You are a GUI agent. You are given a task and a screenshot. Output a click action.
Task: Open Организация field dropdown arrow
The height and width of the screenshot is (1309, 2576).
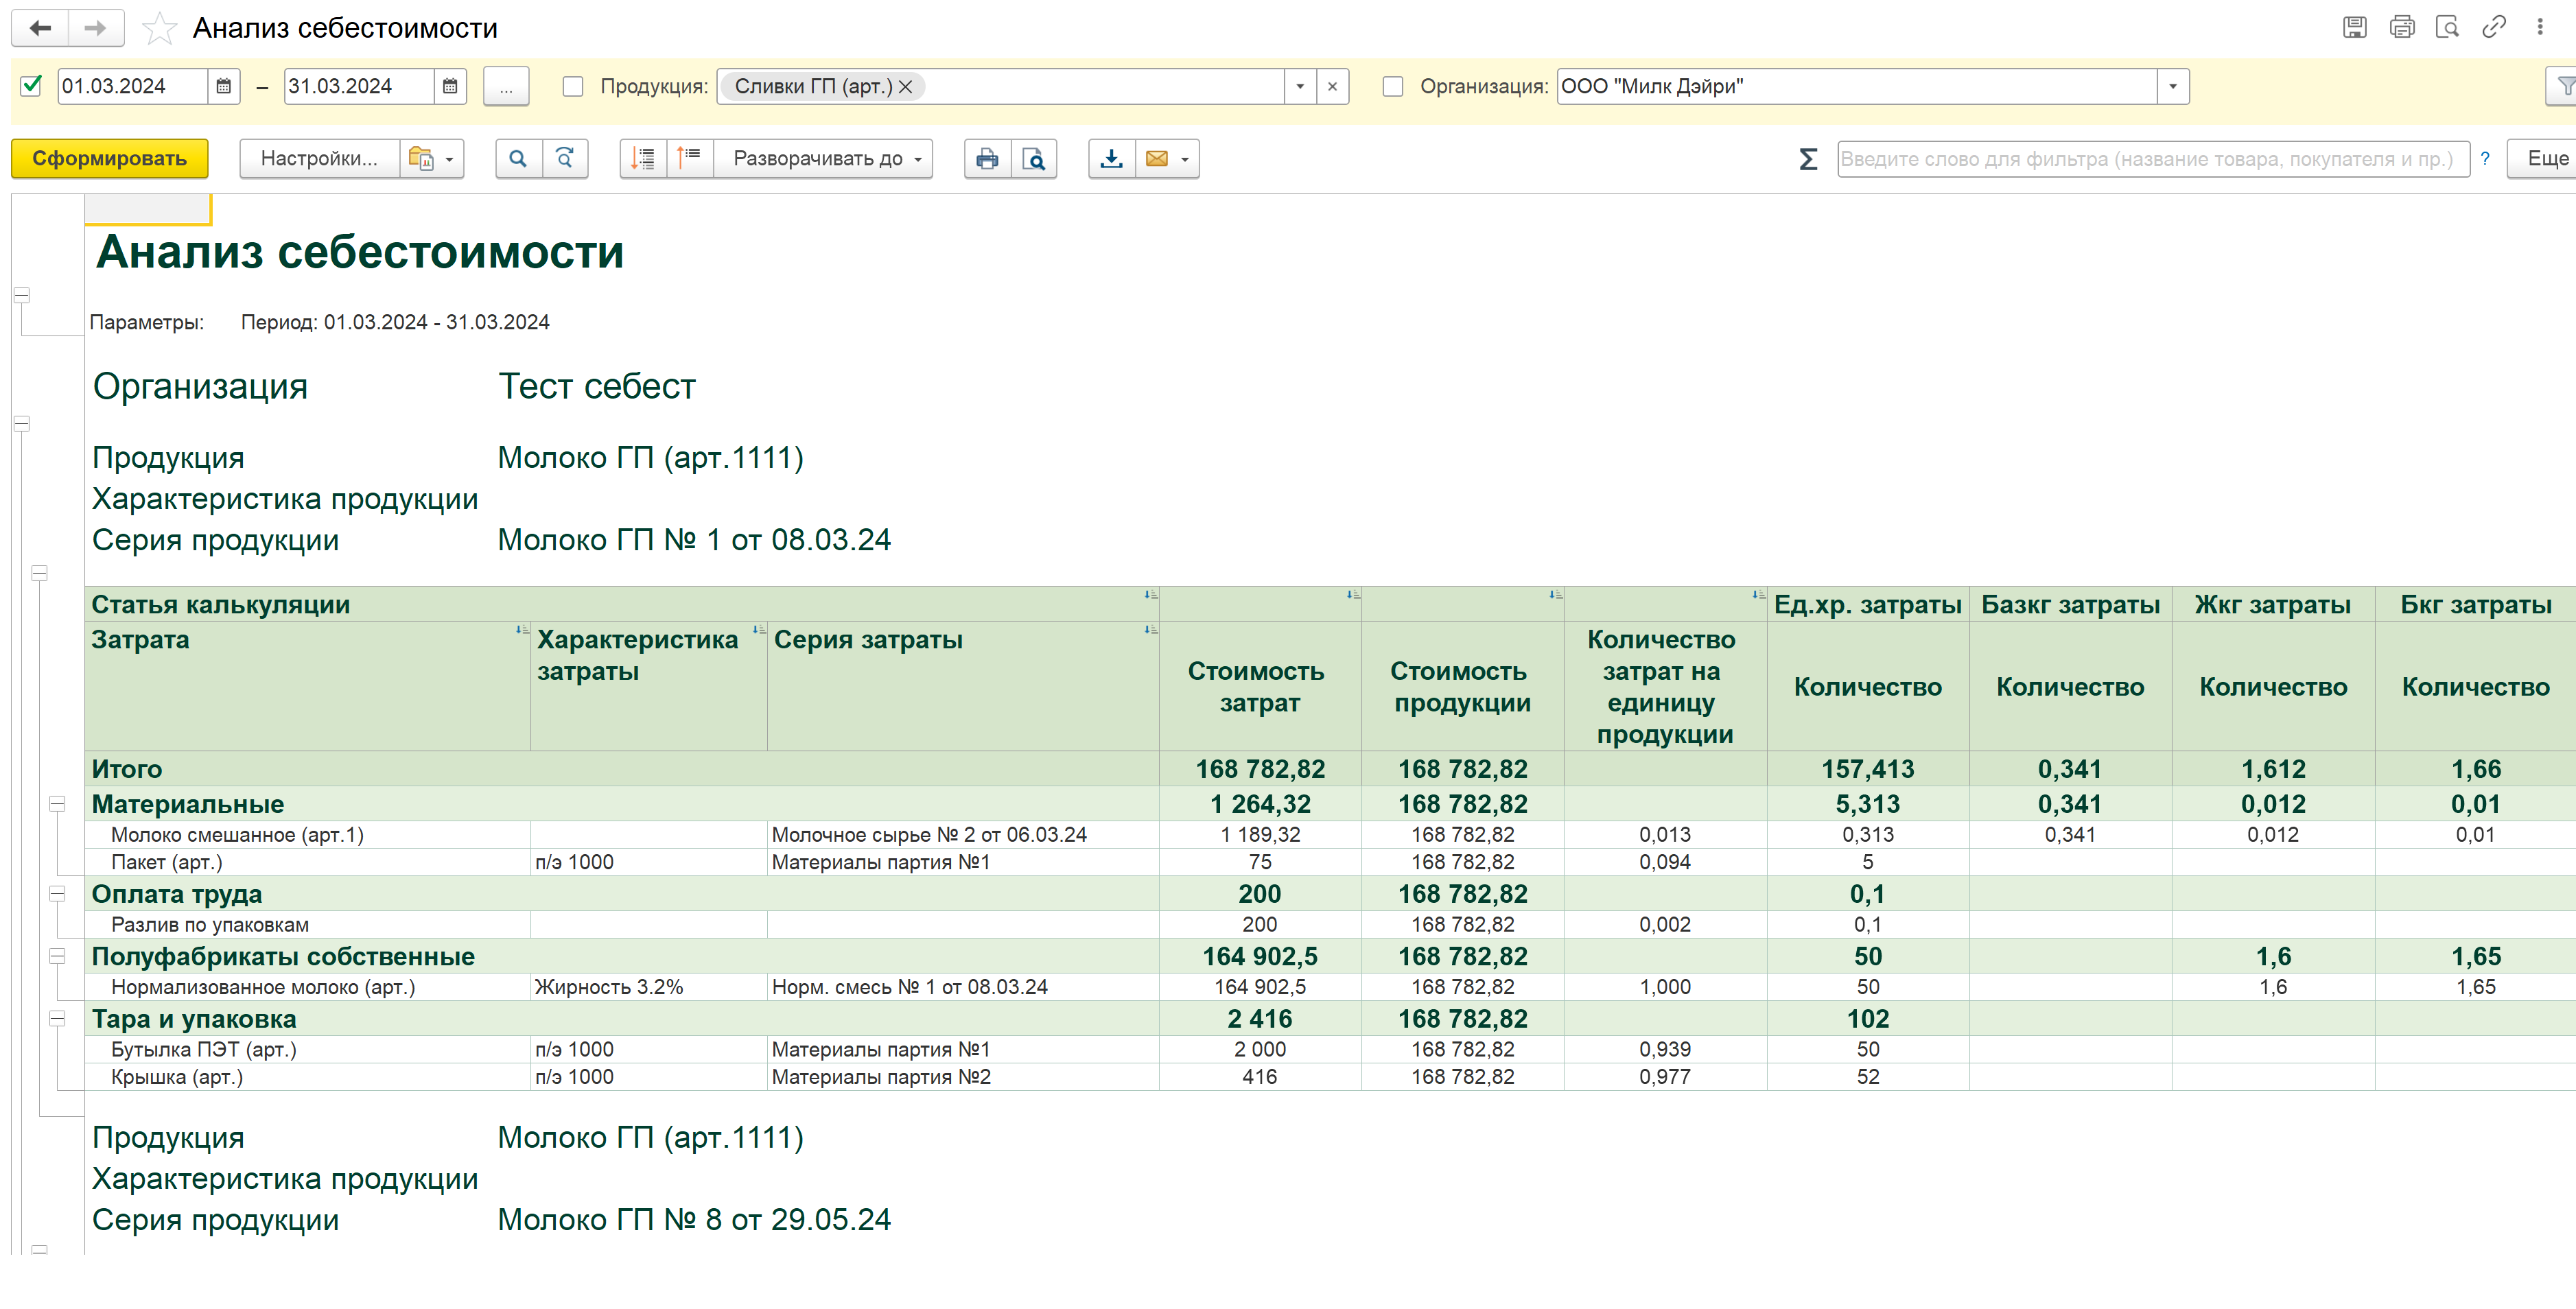[2172, 86]
